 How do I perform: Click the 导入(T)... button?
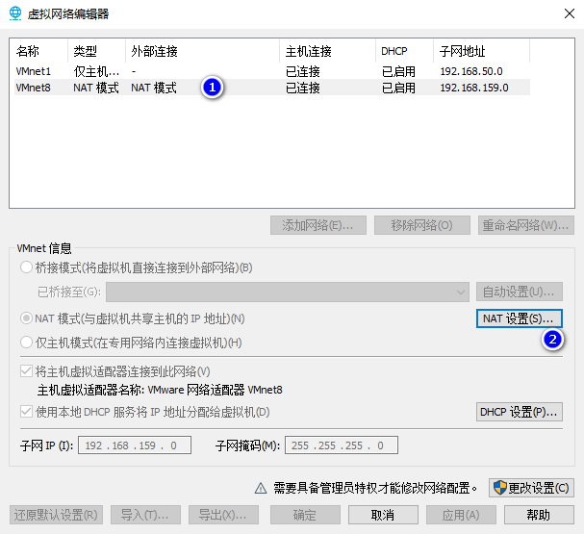coord(145,515)
